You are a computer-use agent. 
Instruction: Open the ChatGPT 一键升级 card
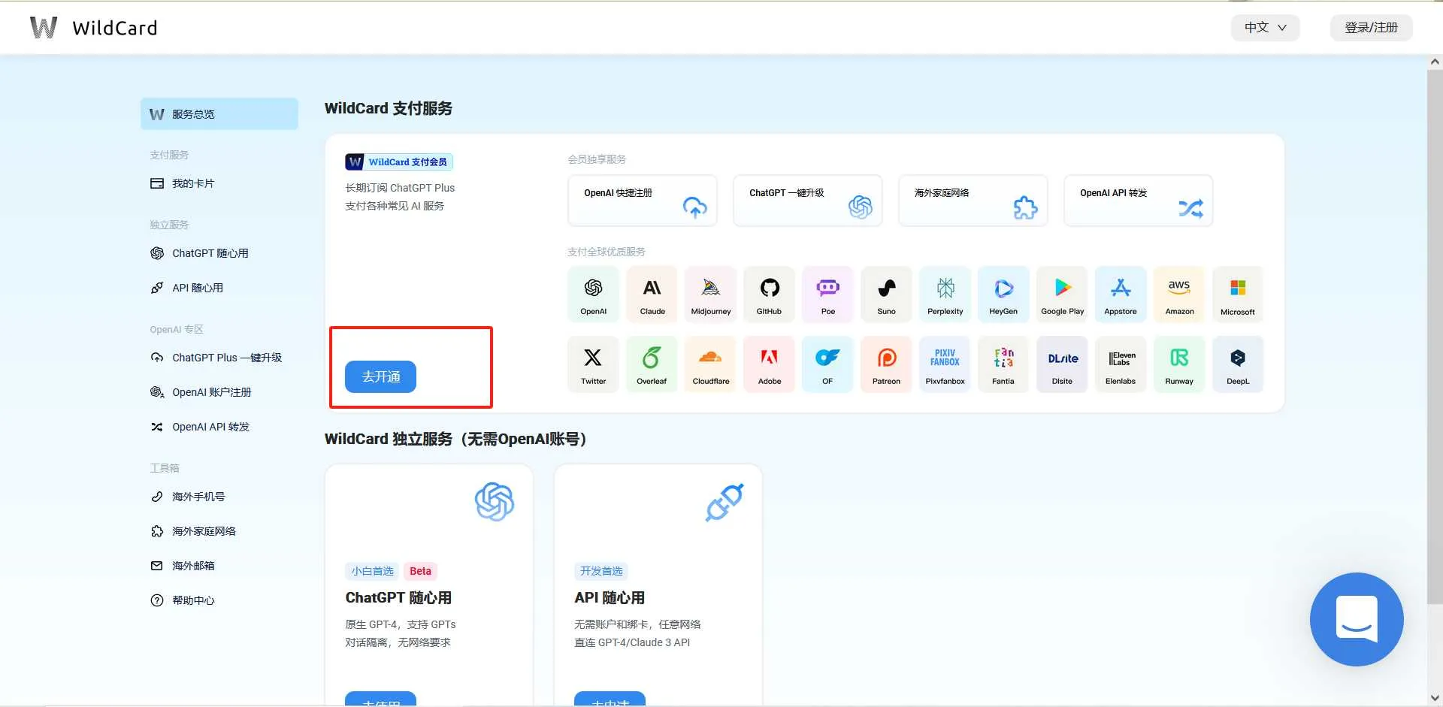(x=808, y=201)
